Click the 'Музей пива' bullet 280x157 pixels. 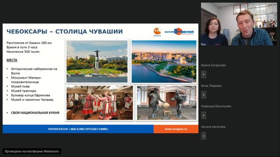coord(20,86)
